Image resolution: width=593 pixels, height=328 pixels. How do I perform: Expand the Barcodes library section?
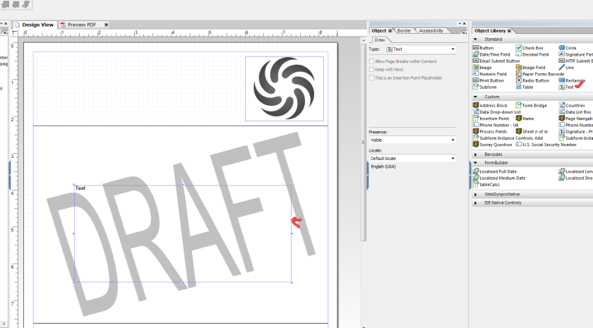pos(493,154)
